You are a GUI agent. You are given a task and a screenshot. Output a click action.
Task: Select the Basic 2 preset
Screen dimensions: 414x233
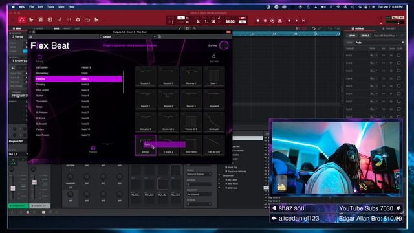[x=85, y=85]
